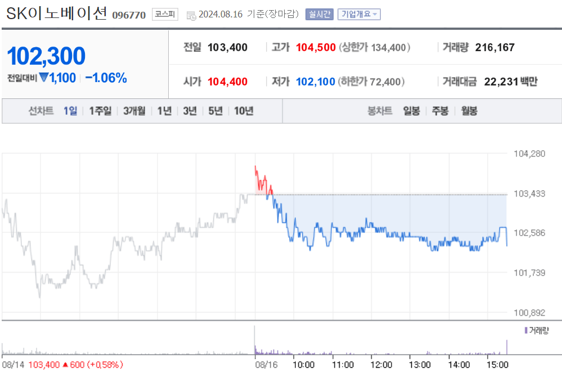This screenshot has width=562, height=384.
Task: Click the red opening segment of the price line
Action: (x=263, y=181)
